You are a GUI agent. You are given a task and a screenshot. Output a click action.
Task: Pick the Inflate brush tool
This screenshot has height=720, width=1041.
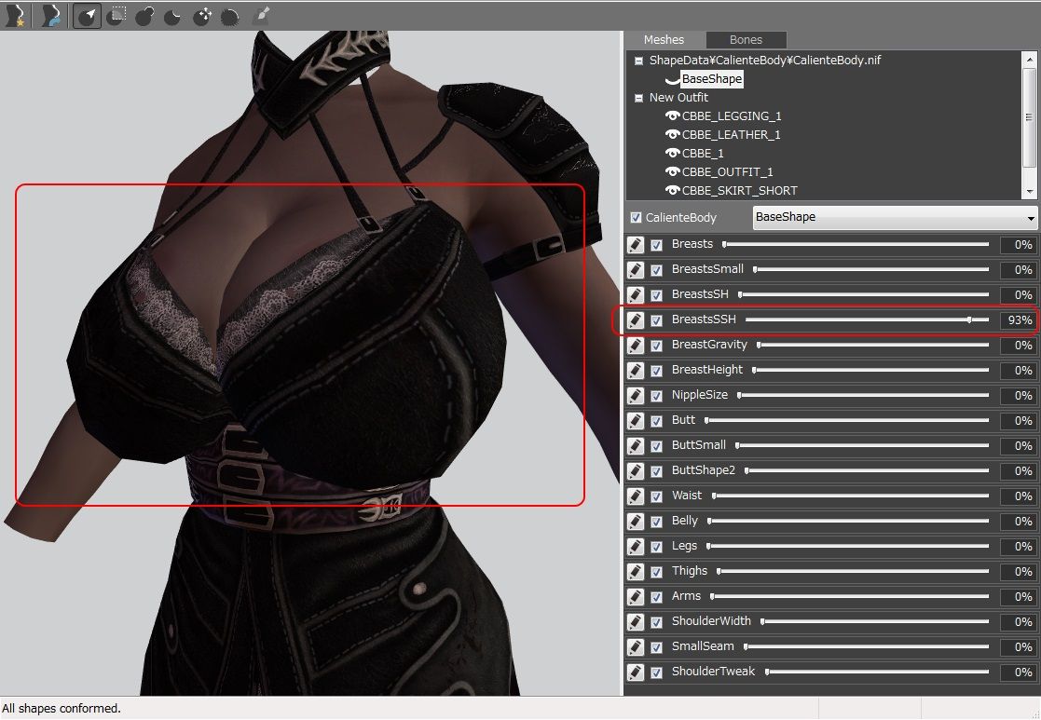coord(144,16)
